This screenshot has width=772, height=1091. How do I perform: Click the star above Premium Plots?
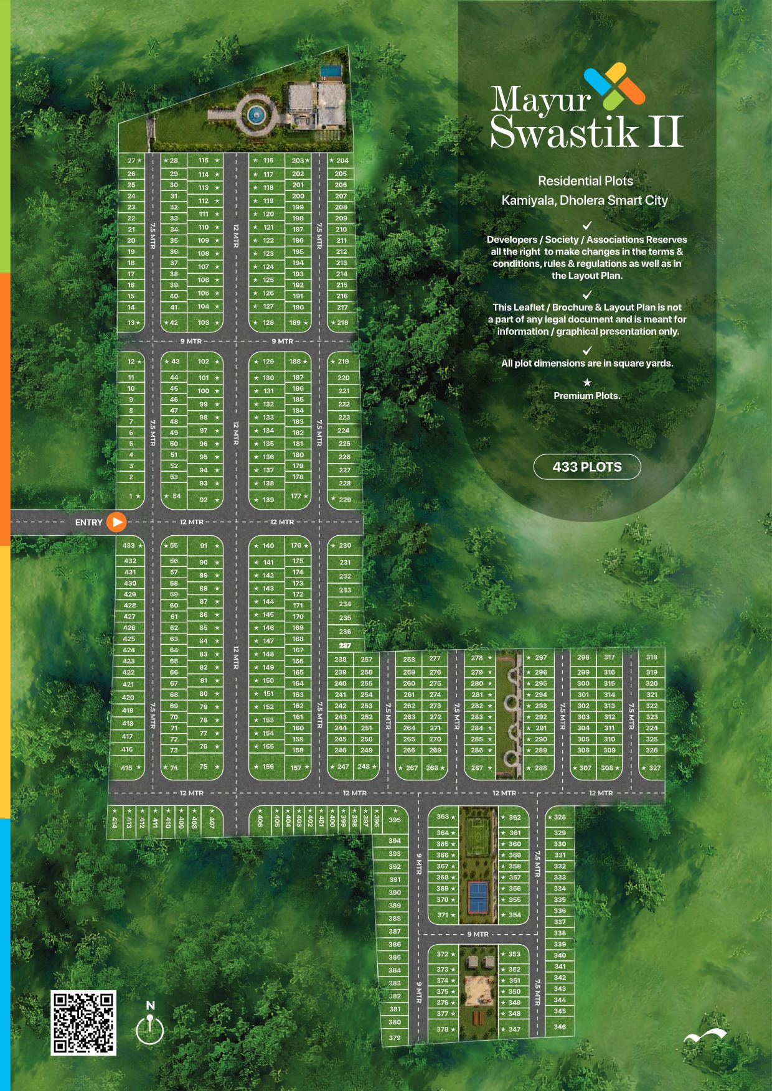click(586, 382)
